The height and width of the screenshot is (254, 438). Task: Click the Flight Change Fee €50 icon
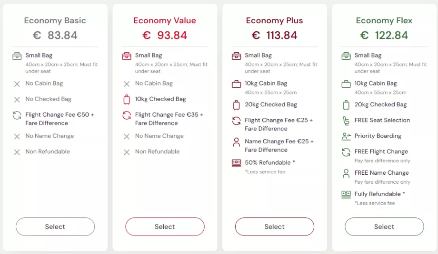(x=17, y=115)
